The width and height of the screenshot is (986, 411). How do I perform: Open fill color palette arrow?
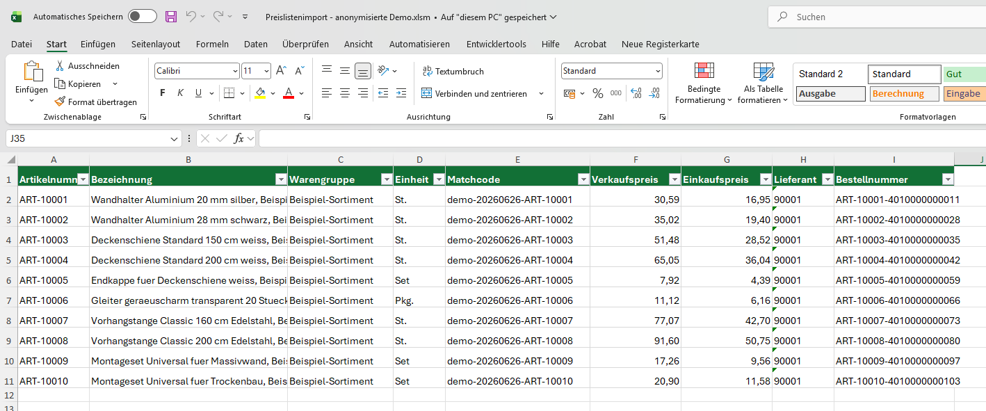(272, 93)
